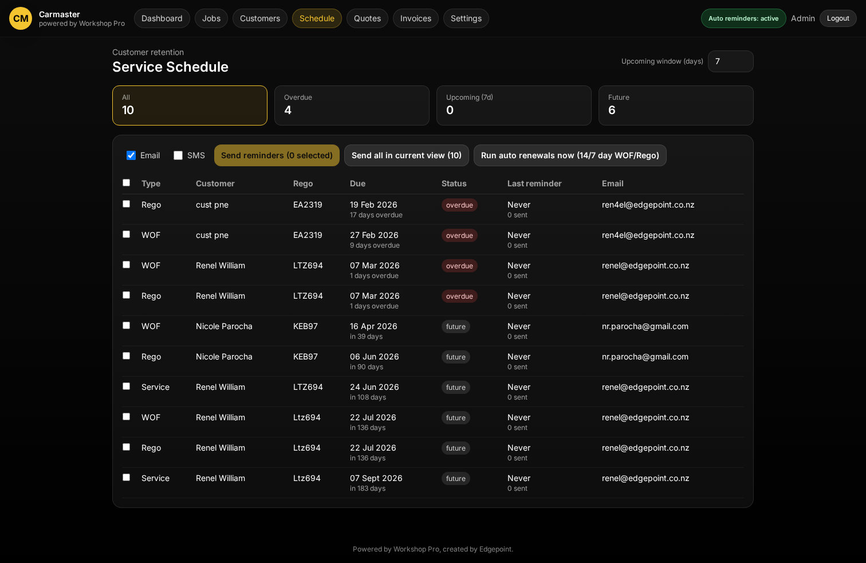The height and width of the screenshot is (563, 866).
Task: Select the Upcoming (7d) summary card
Action: [x=514, y=105]
